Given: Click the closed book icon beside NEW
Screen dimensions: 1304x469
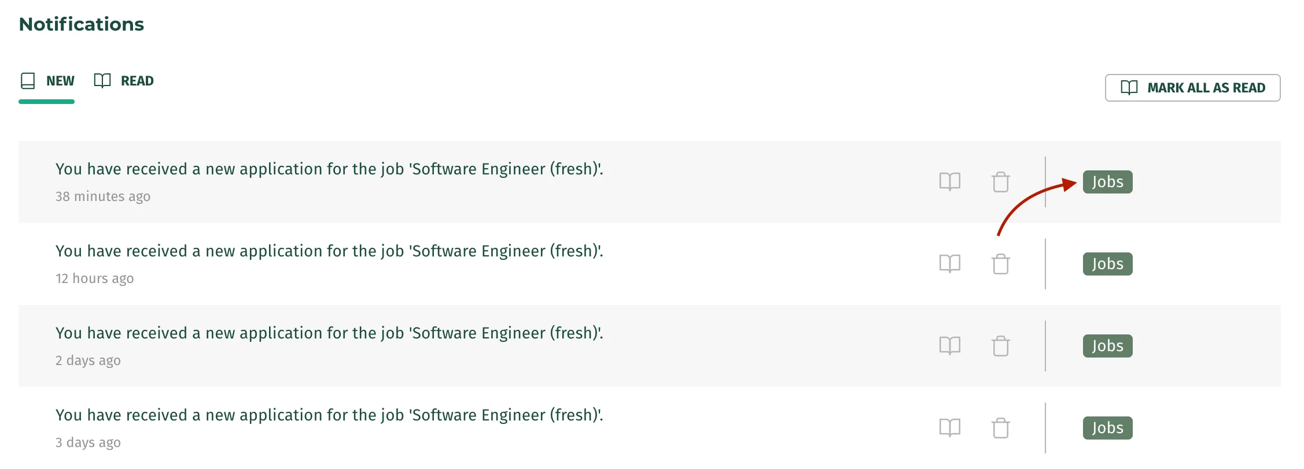Looking at the screenshot, I should (28, 81).
